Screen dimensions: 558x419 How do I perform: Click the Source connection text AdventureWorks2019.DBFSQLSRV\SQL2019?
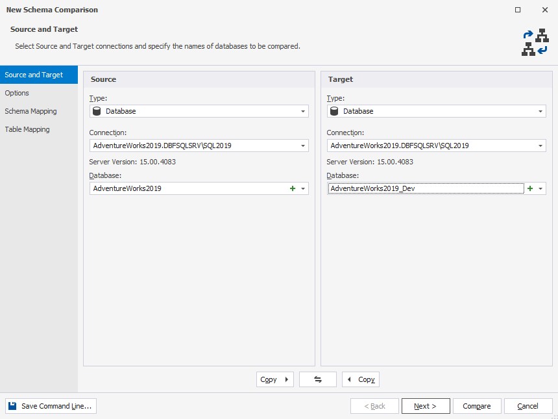pyautogui.click(x=162, y=146)
